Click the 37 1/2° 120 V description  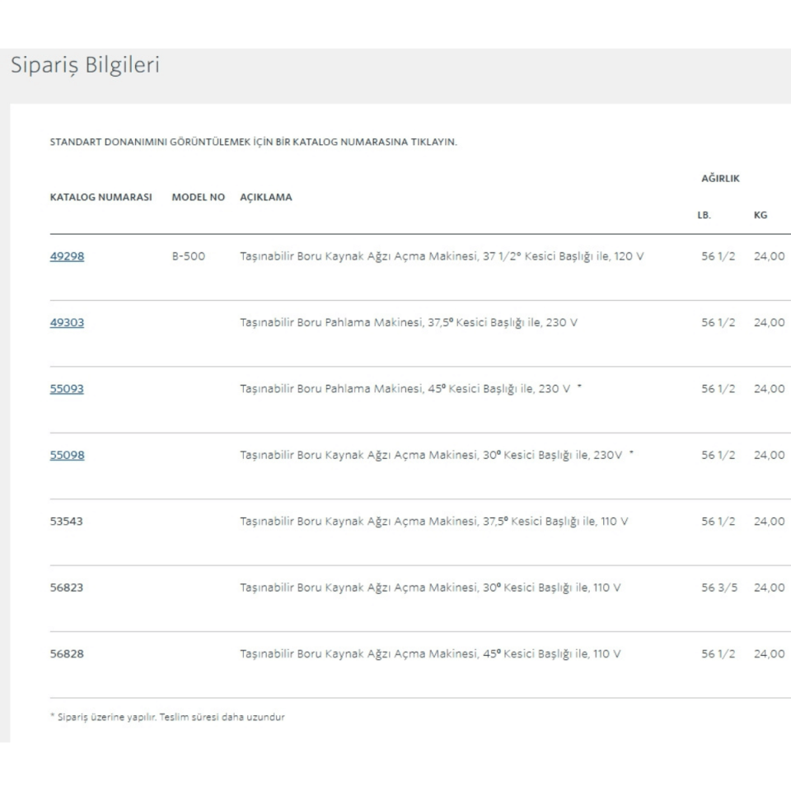pos(442,256)
